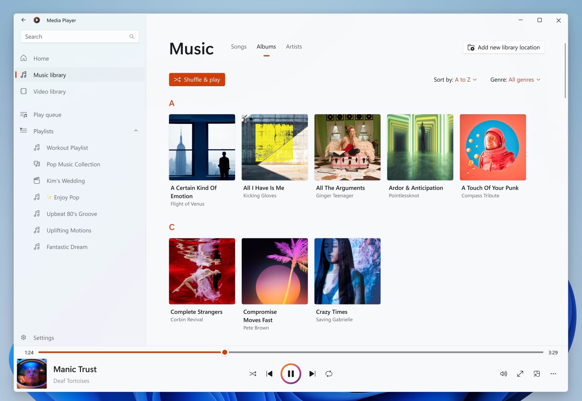
Task: Click the mini player icon
Action: (537, 374)
